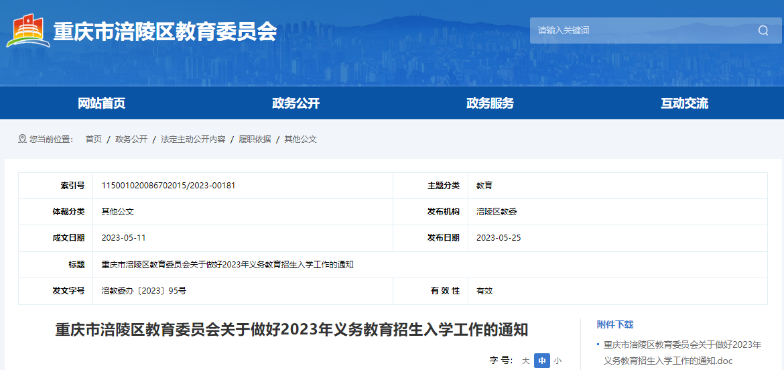Image resolution: width=784 pixels, height=370 pixels.
Task: Click the site title 重庆市涪陵区教育委员会
Action: pyautogui.click(x=165, y=32)
